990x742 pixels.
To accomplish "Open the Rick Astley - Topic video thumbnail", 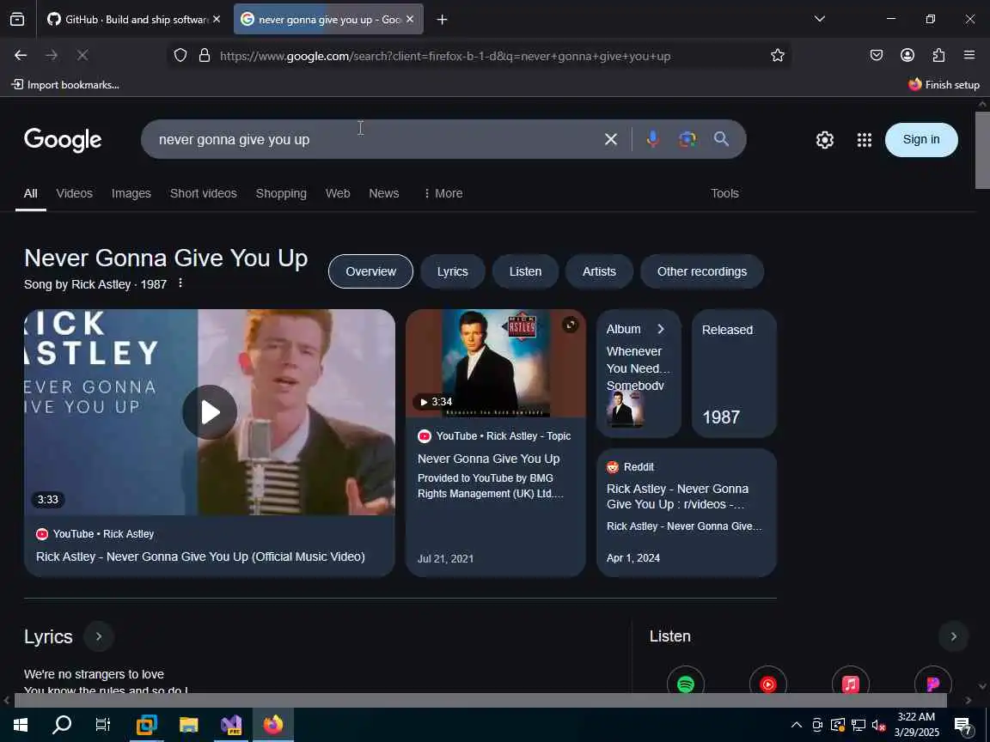I will 496,362.
